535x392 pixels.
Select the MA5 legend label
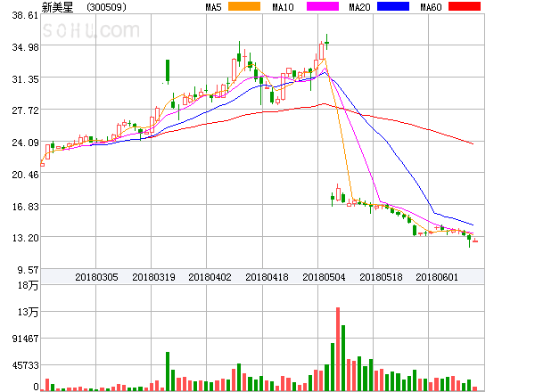(213, 7)
